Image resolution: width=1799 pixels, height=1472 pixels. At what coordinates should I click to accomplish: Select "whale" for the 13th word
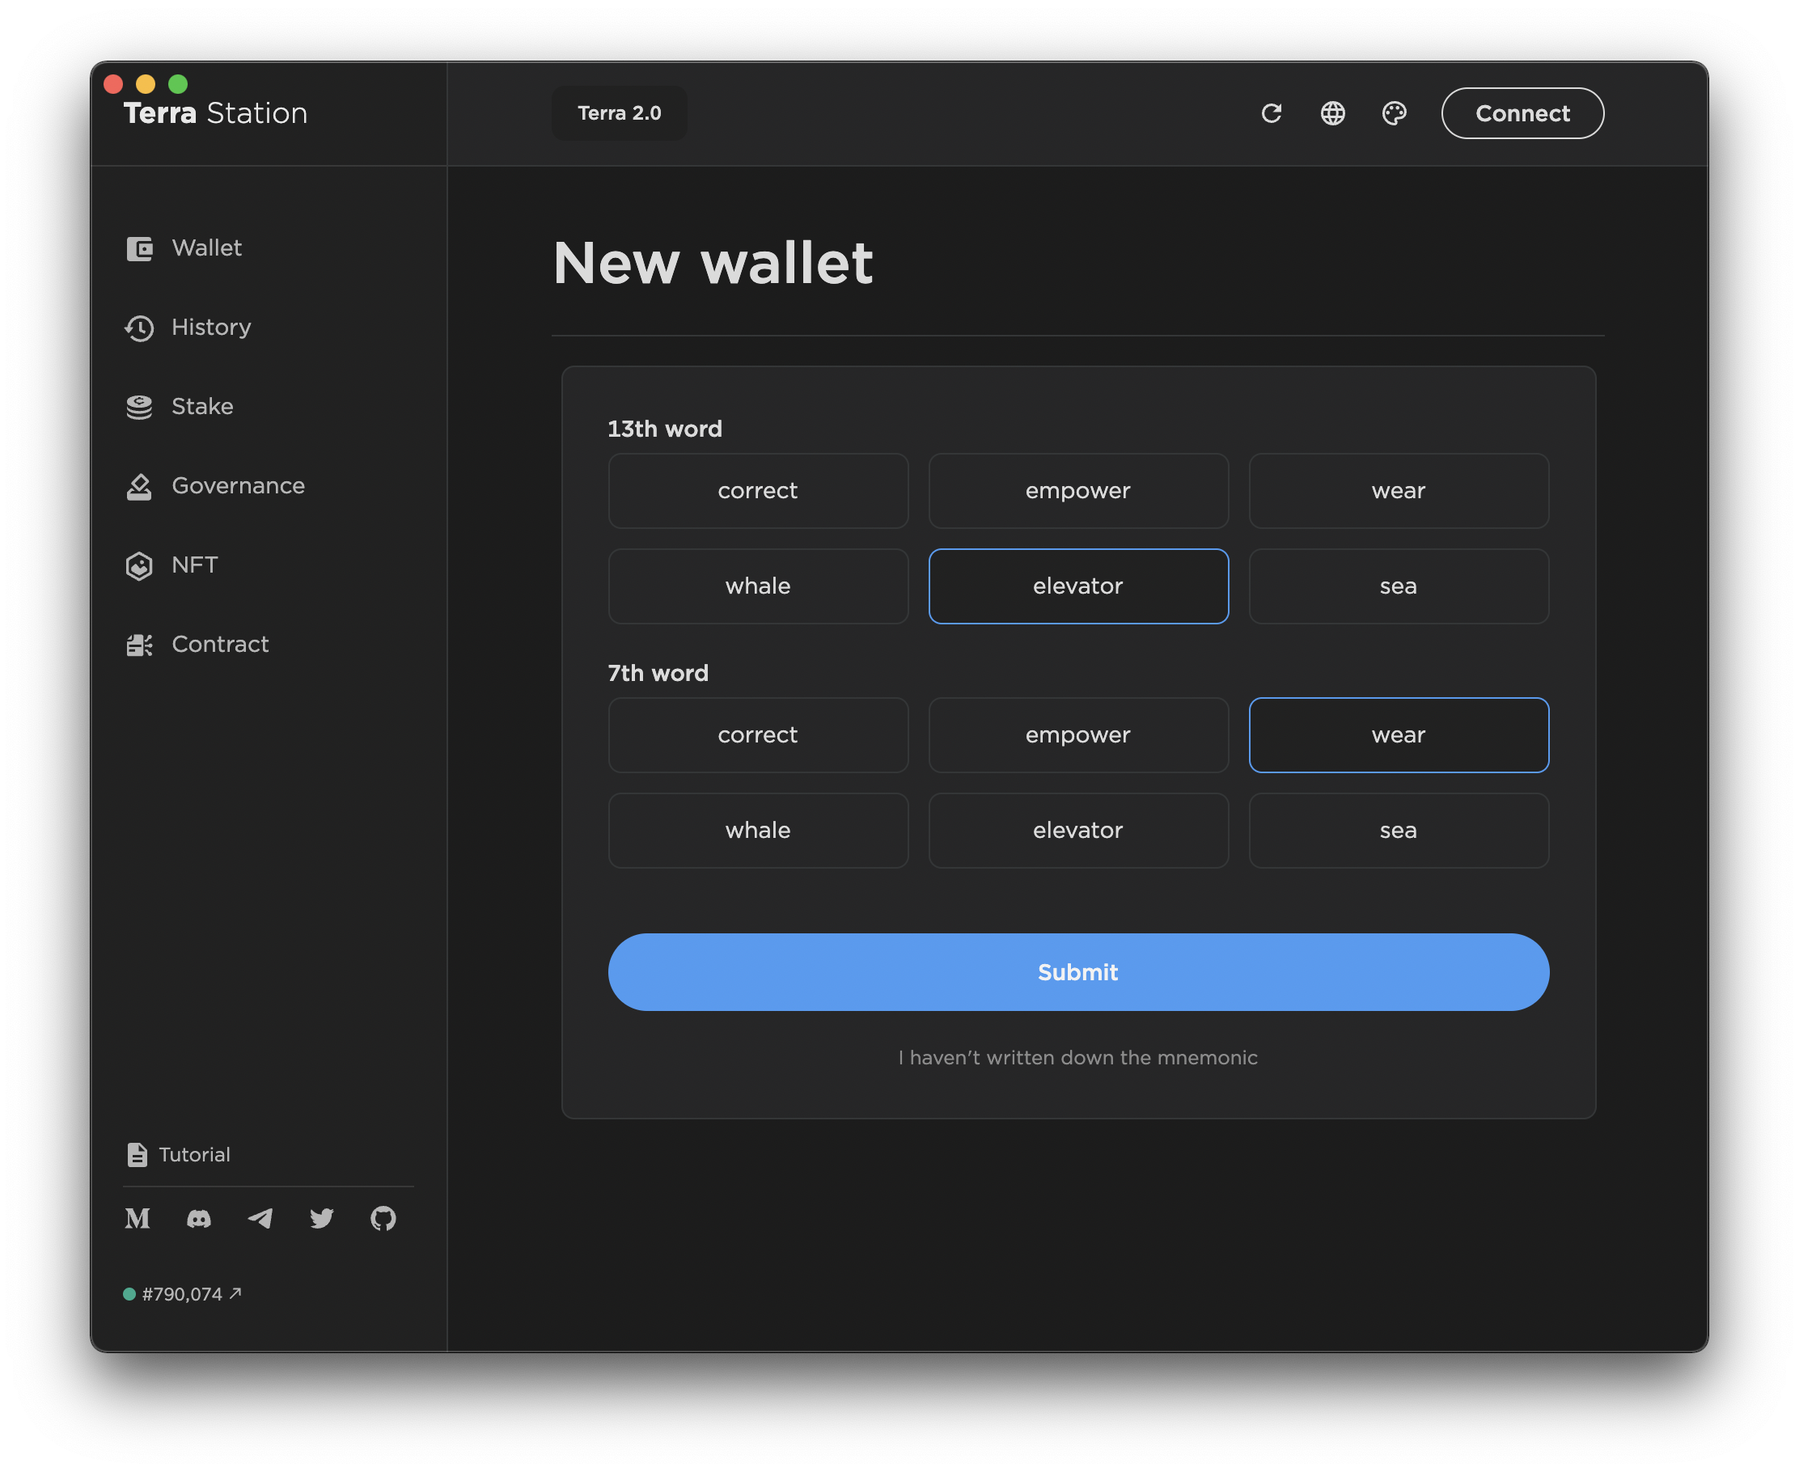pos(757,586)
